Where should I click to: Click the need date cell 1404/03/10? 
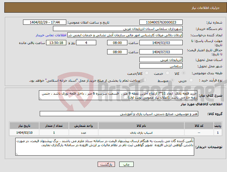tap(24, 133)
